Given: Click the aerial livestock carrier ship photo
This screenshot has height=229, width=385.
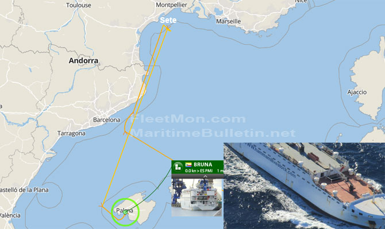Looking at the screenshot, I should pyautogui.click(x=304, y=185).
